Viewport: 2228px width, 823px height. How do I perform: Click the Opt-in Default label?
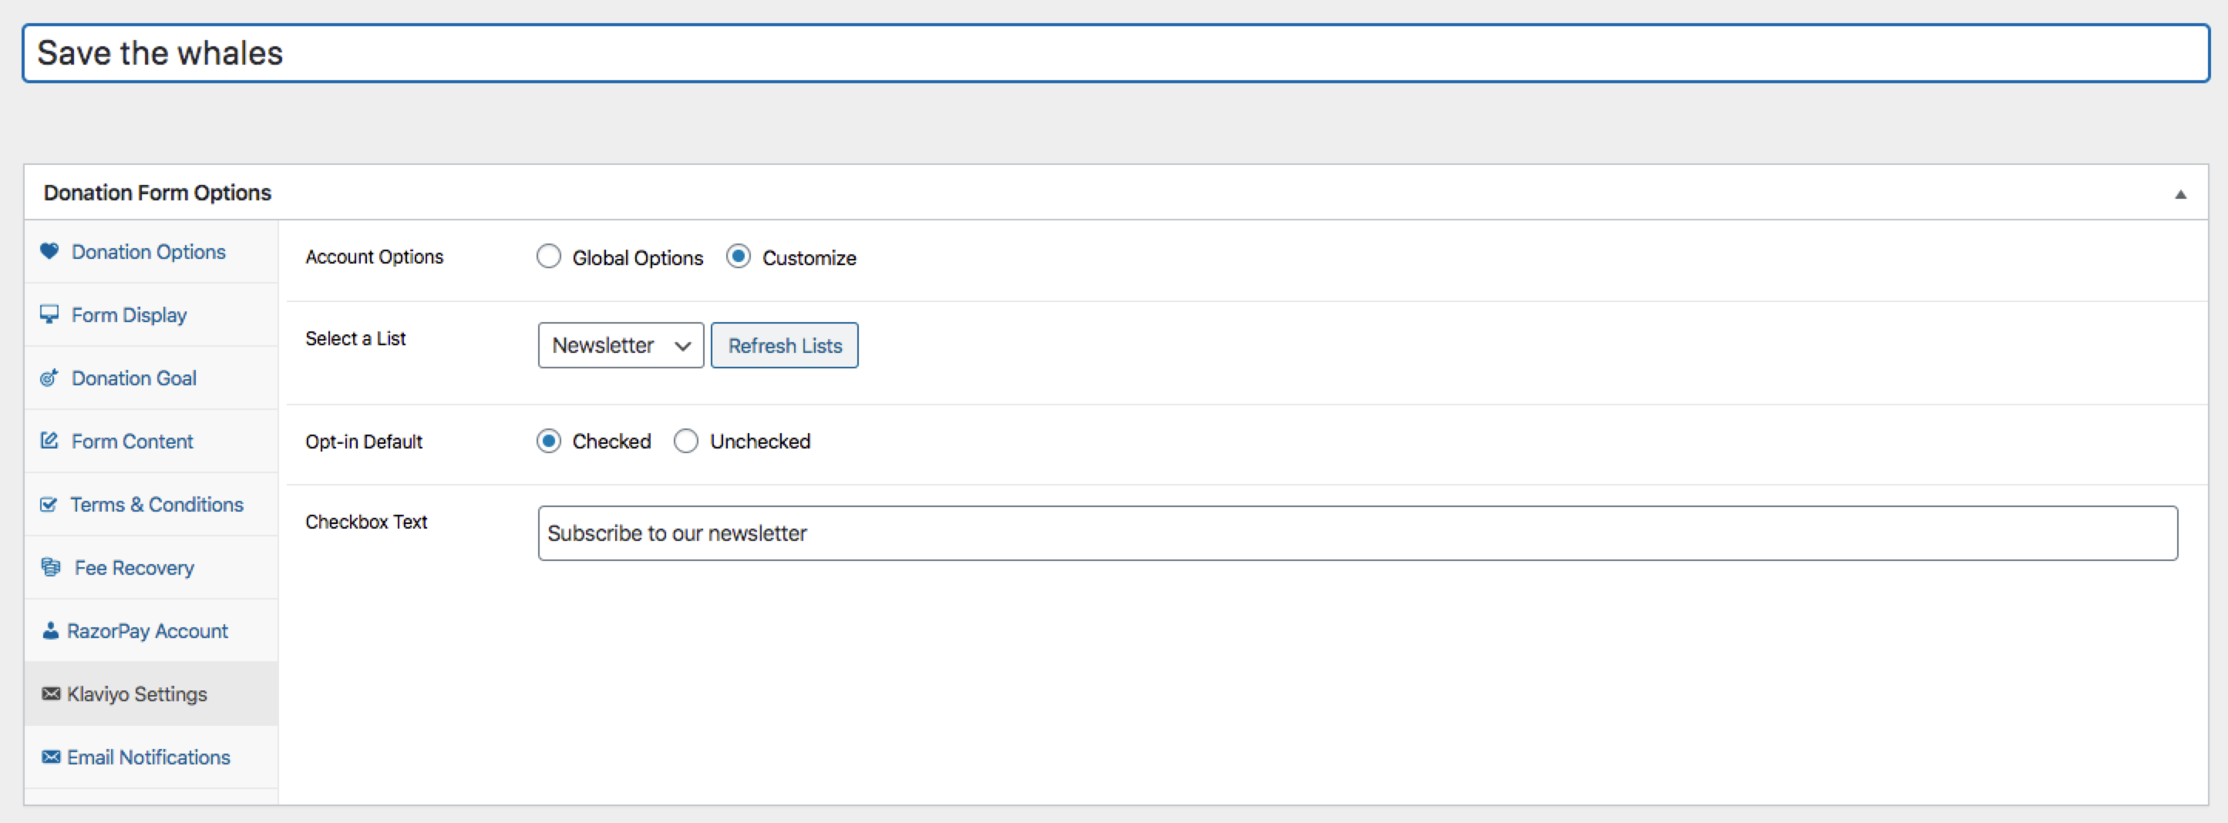click(363, 441)
